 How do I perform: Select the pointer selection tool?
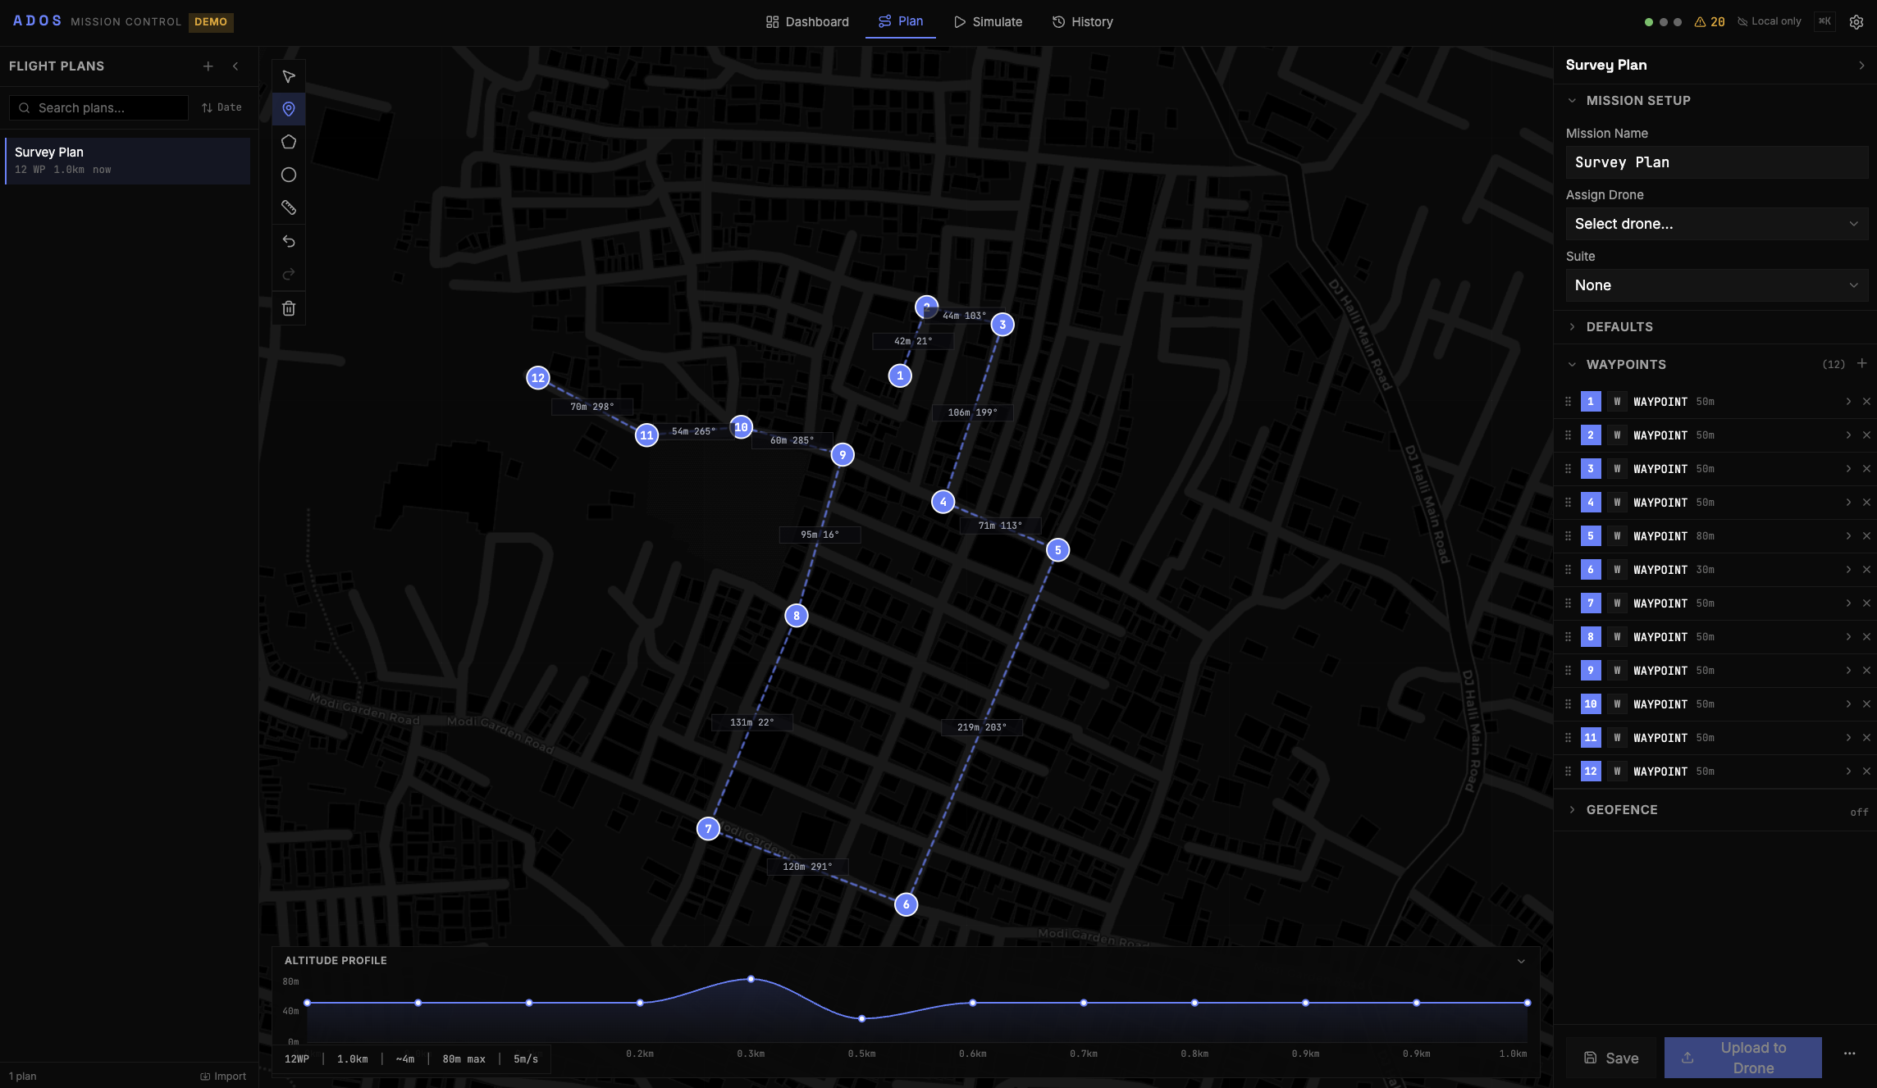click(x=288, y=75)
